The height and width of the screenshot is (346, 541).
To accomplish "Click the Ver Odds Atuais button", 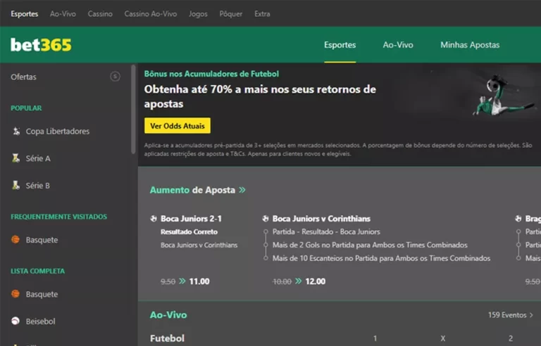I will point(178,126).
